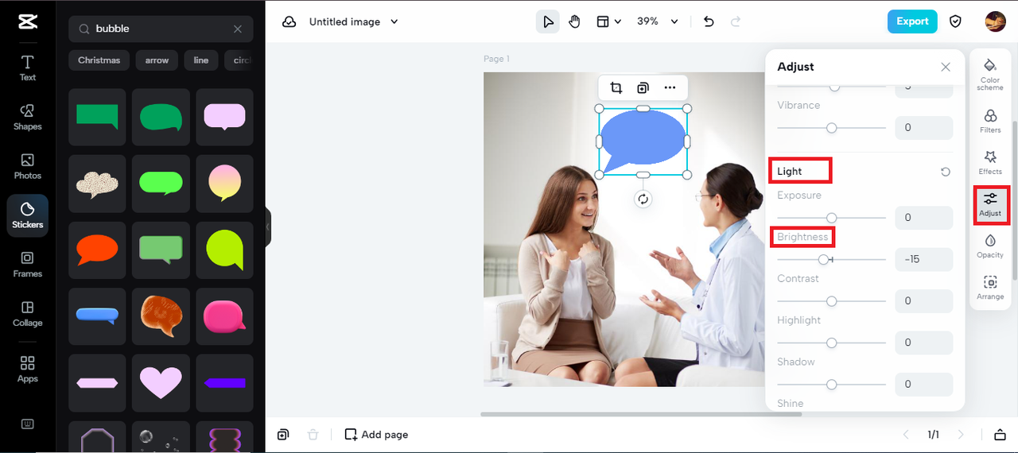
Task: Click the sticker search field
Action: pyautogui.click(x=161, y=29)
